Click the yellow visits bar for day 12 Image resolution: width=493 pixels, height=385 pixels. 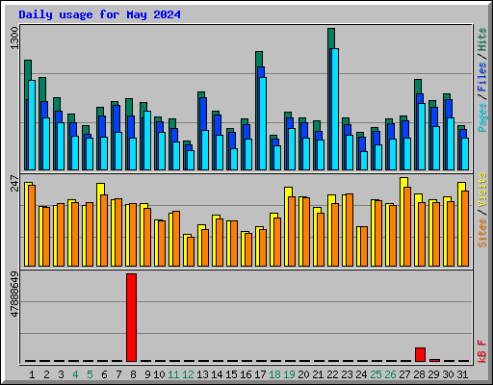pos(186,250)
